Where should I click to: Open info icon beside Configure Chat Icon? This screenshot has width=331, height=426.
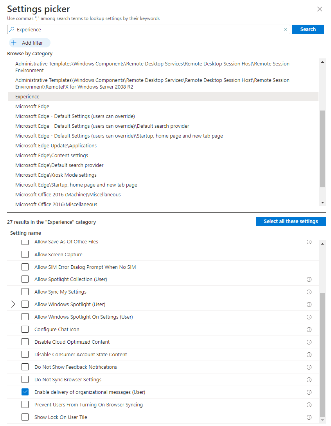point(309,330)
